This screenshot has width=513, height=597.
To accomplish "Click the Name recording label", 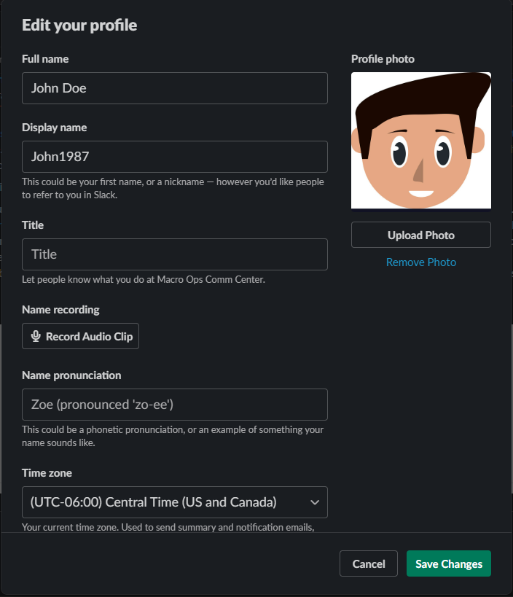I will point(60,310).
